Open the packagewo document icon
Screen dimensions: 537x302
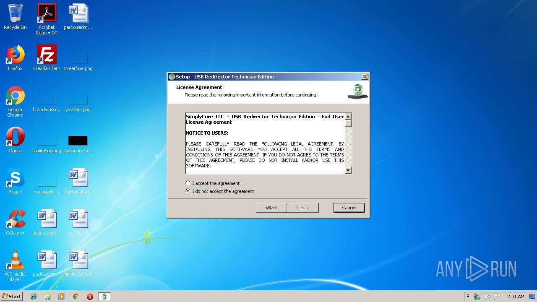point(47,263)
